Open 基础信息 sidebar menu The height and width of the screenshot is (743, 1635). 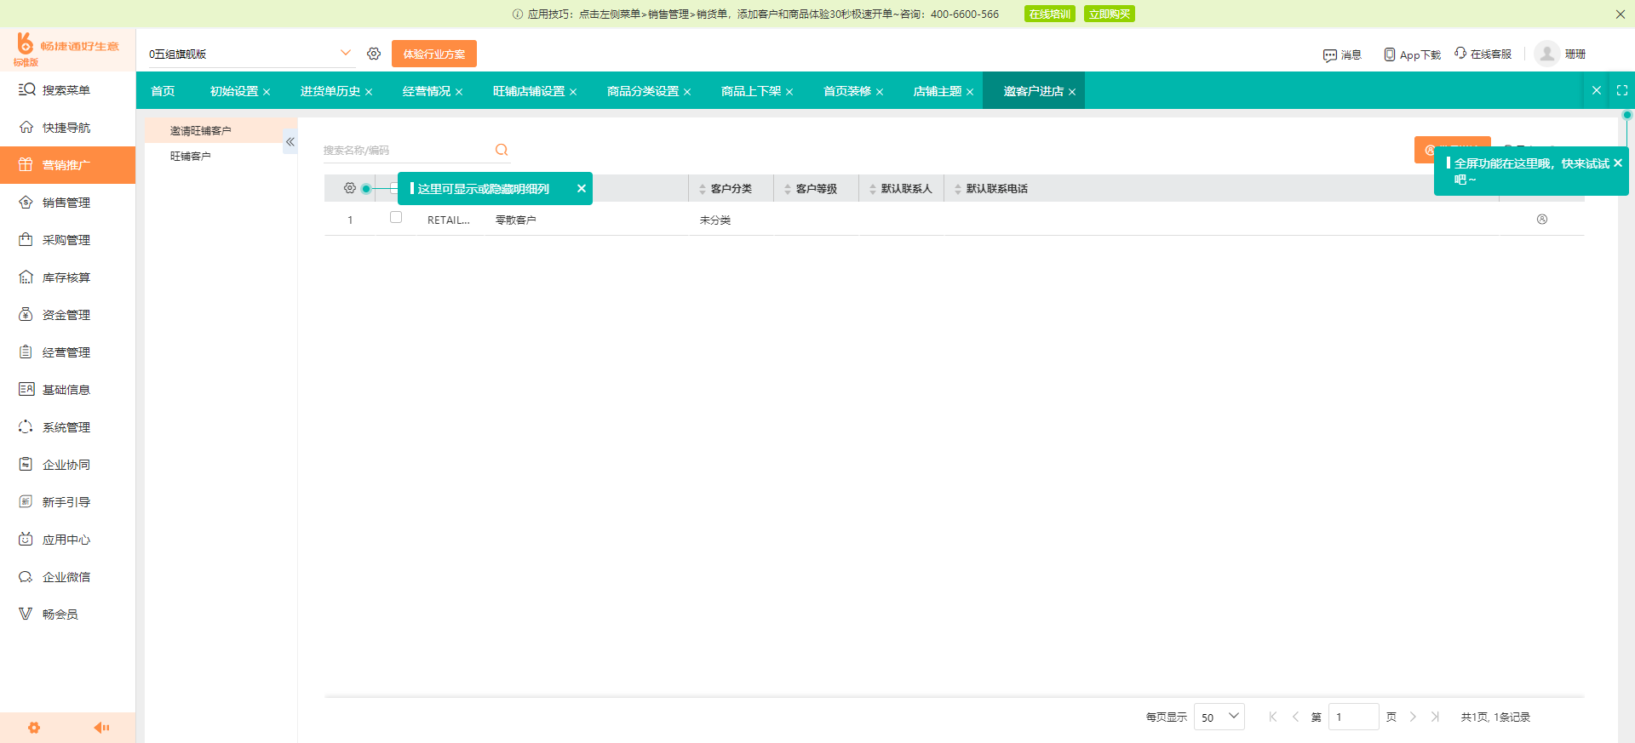[67, 390]
